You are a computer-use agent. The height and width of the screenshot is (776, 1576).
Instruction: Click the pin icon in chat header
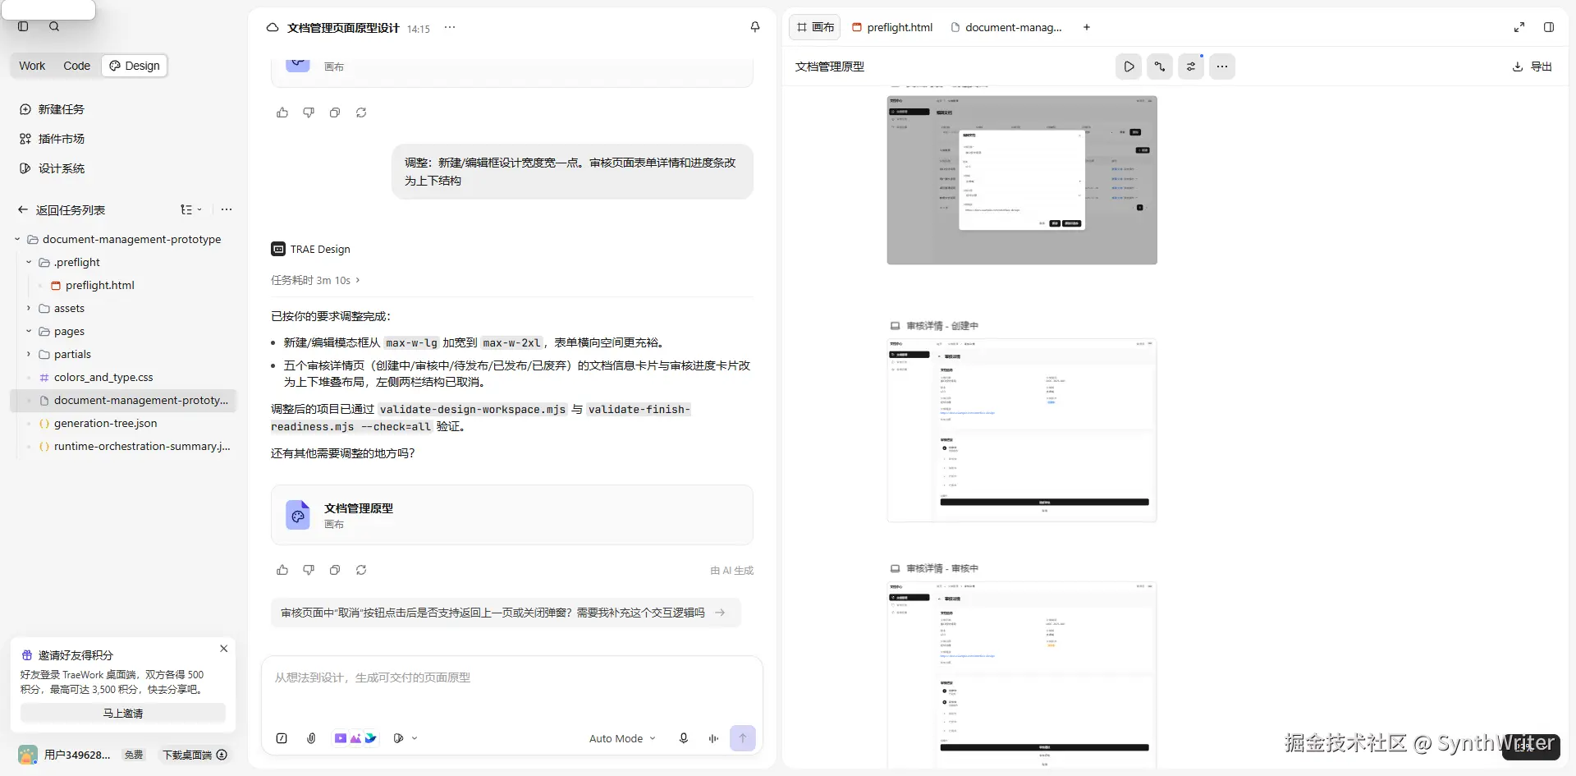tap(755, 27)
